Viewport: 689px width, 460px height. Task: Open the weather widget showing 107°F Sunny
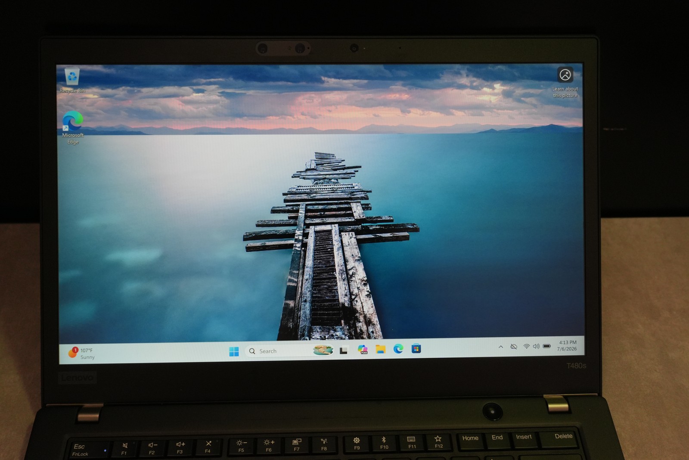click(x=81, y=353)
